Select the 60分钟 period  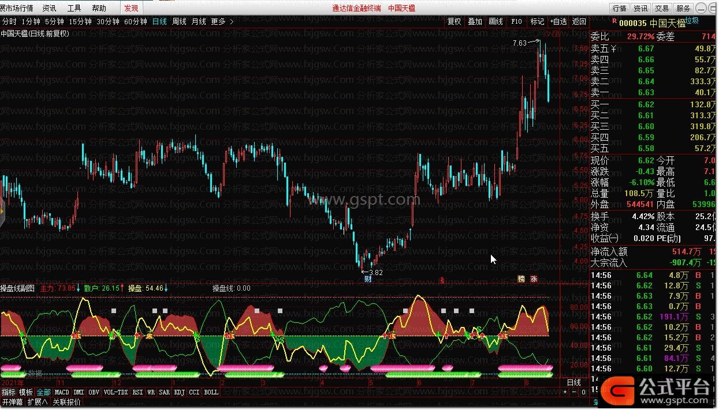tap(135, 21)
